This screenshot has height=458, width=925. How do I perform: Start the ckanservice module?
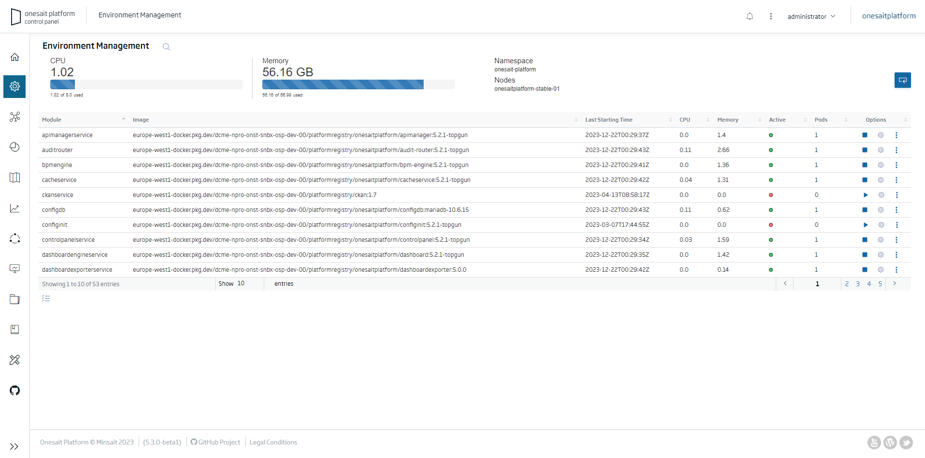tap(865, 195)
